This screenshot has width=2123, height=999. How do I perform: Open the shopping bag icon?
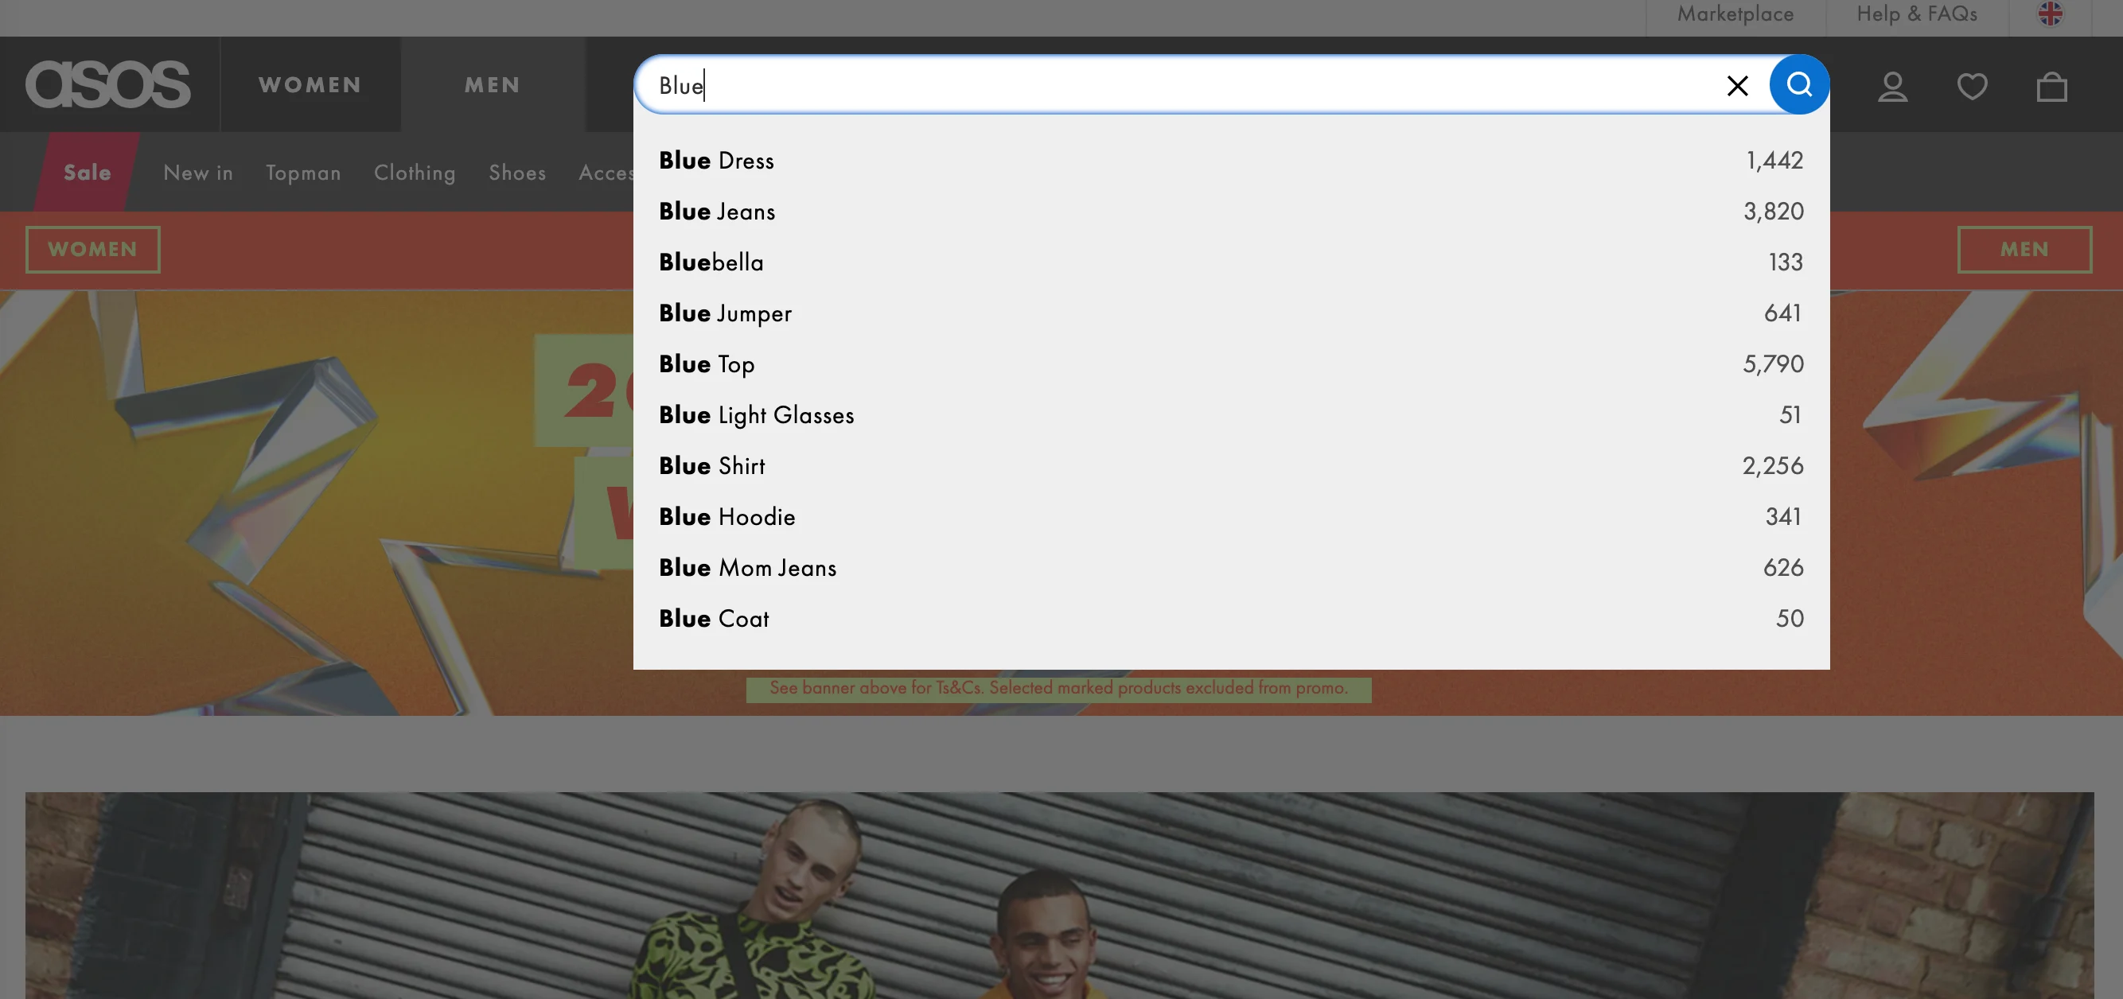tap(2051, 87)
